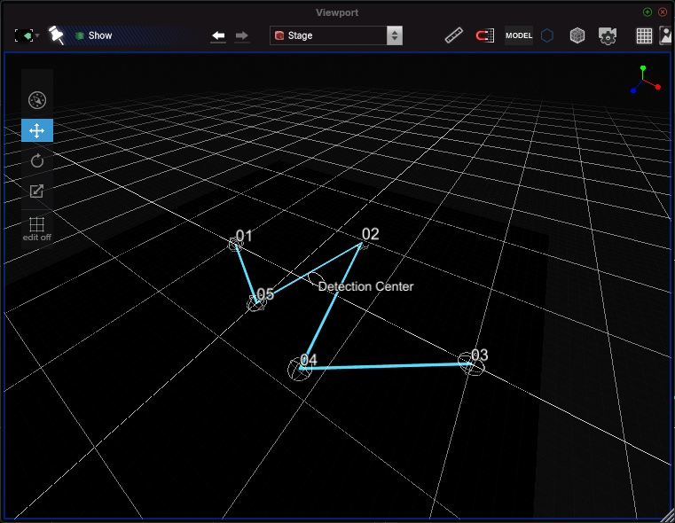Expand the camera view dropdown

[x=27, y=35]
